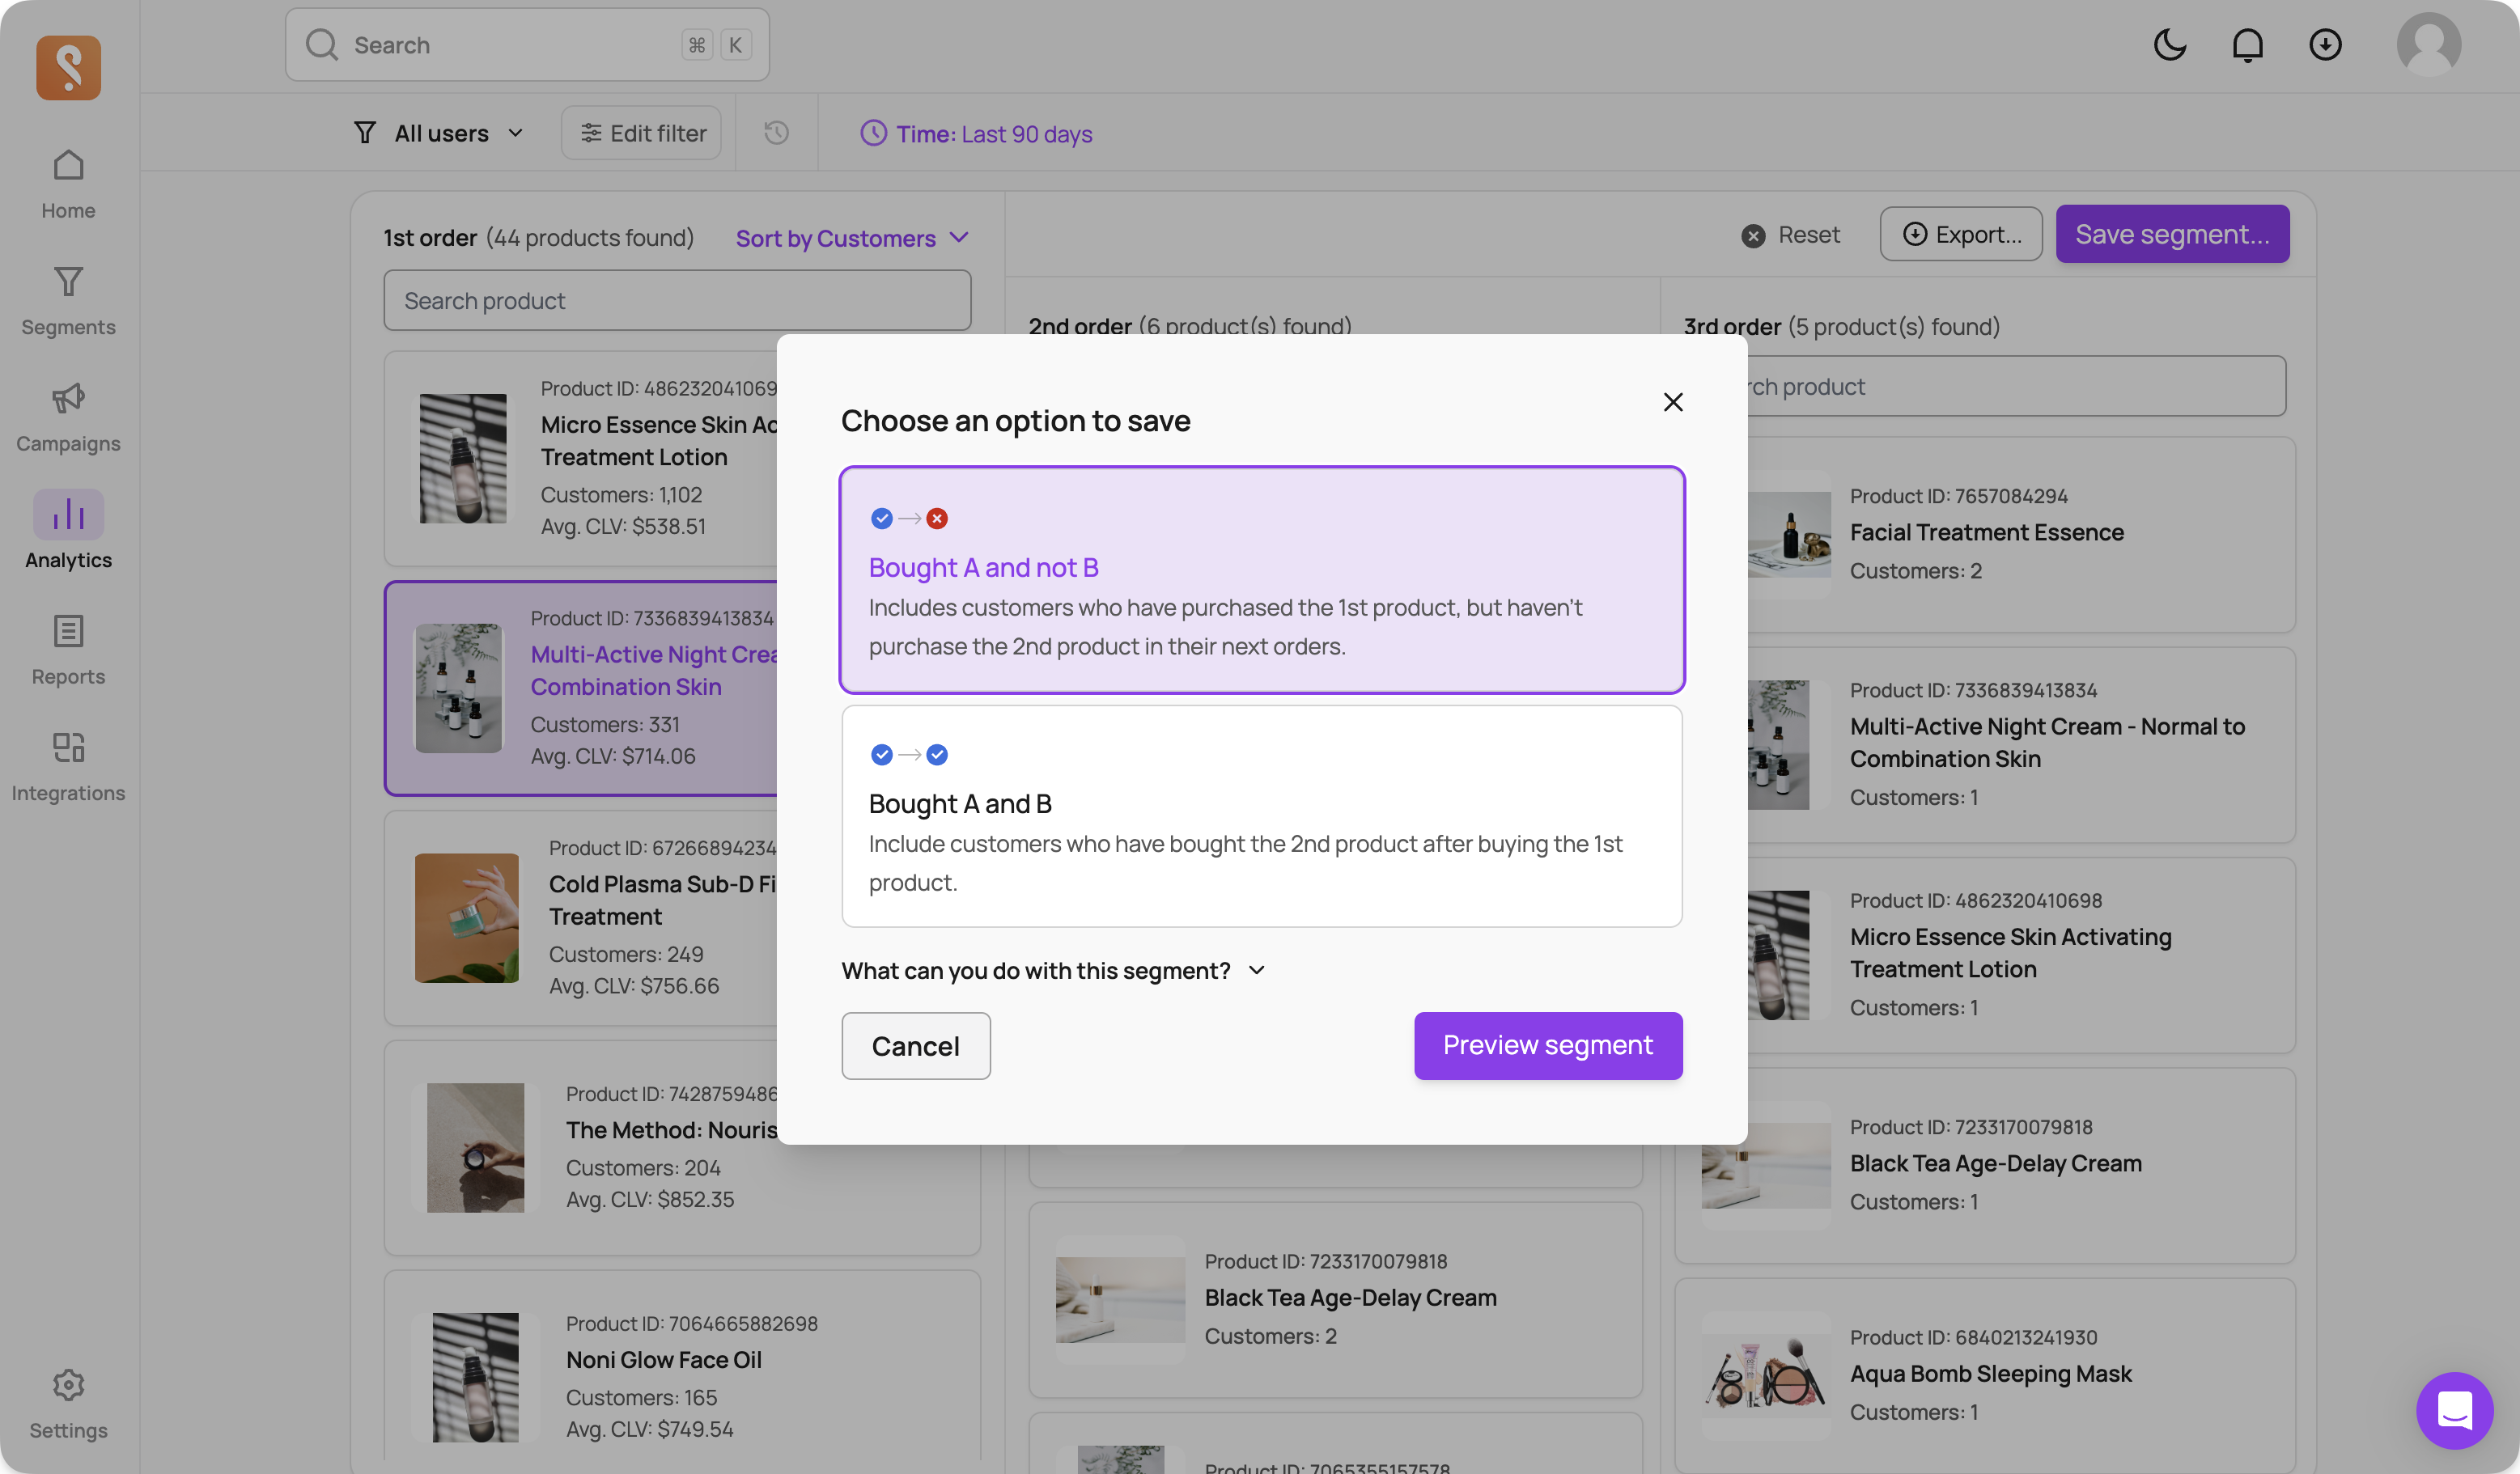Open the Home page from sidebar

pyautogui.click(x=68, y=184)
